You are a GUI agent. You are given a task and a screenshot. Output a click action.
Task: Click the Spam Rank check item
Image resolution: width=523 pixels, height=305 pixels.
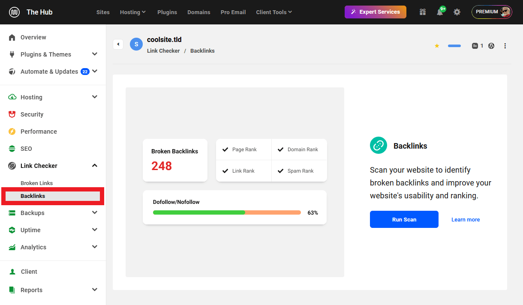[x=299, y=171]
